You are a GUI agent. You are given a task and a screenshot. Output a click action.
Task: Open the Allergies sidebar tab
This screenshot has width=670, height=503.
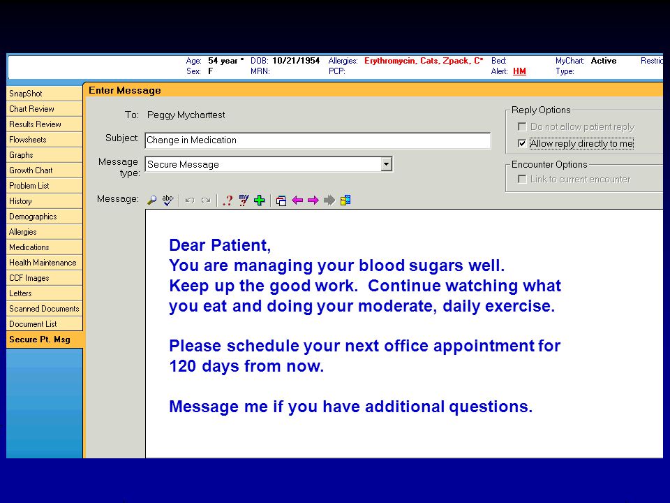coord(45,232)
